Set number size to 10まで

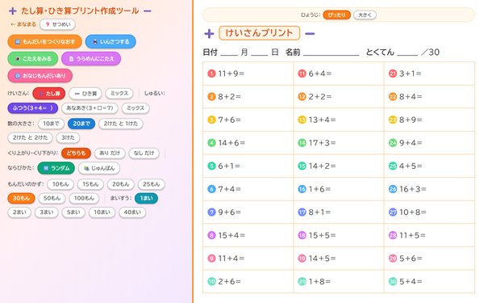[x=51, y=124]
